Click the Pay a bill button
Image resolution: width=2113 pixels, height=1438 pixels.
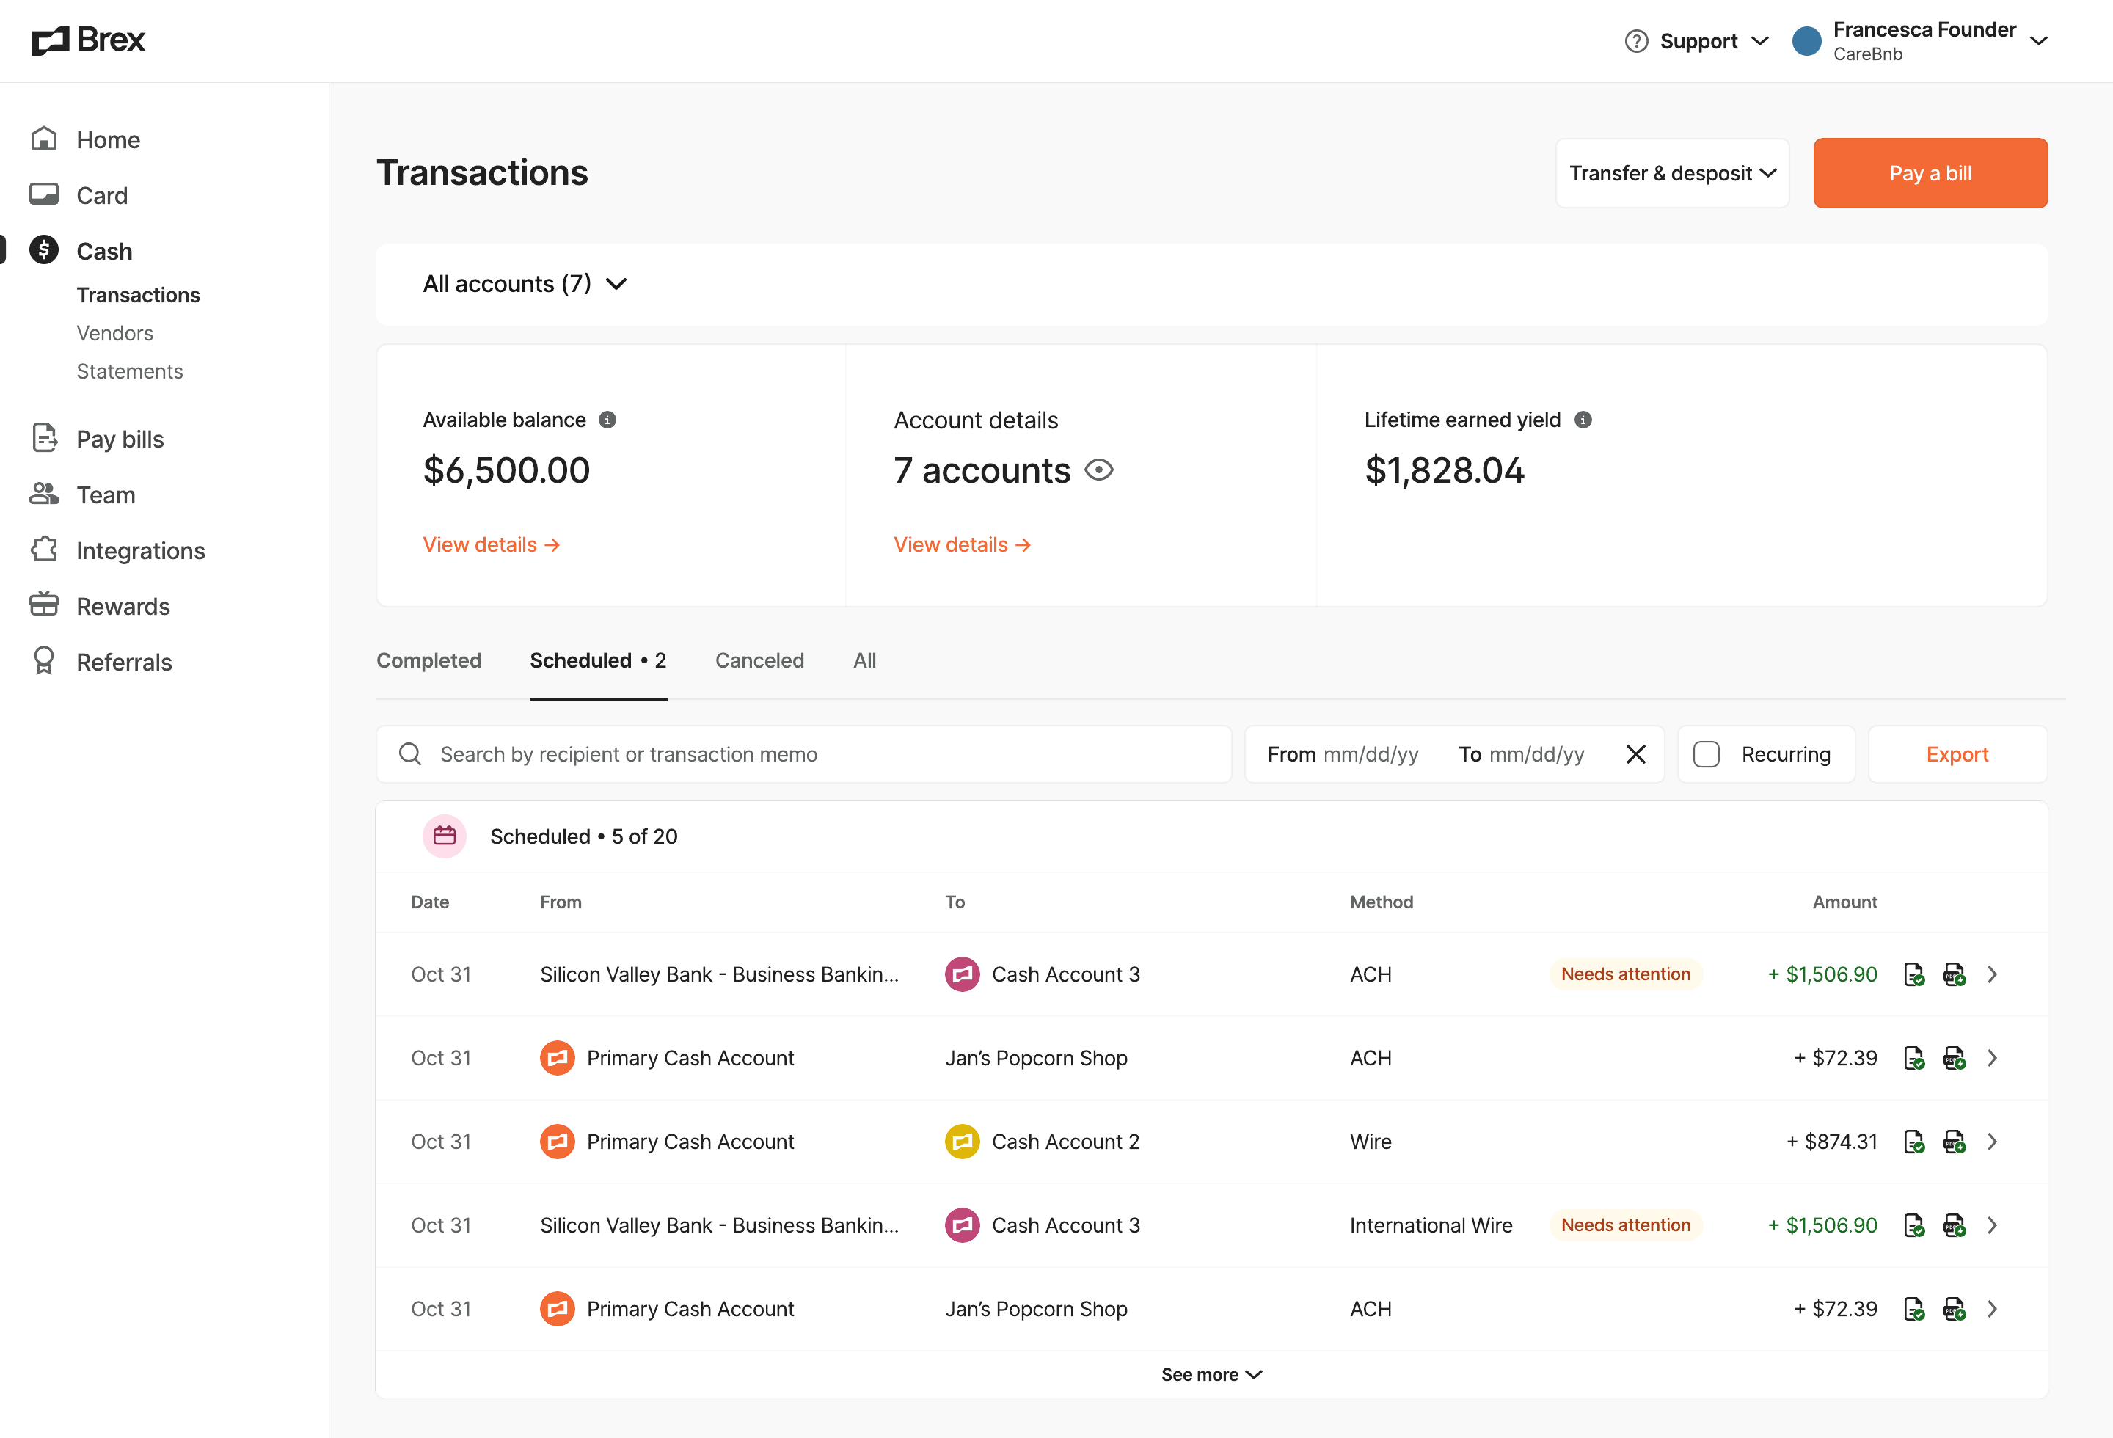click(x=1930, y=172)
